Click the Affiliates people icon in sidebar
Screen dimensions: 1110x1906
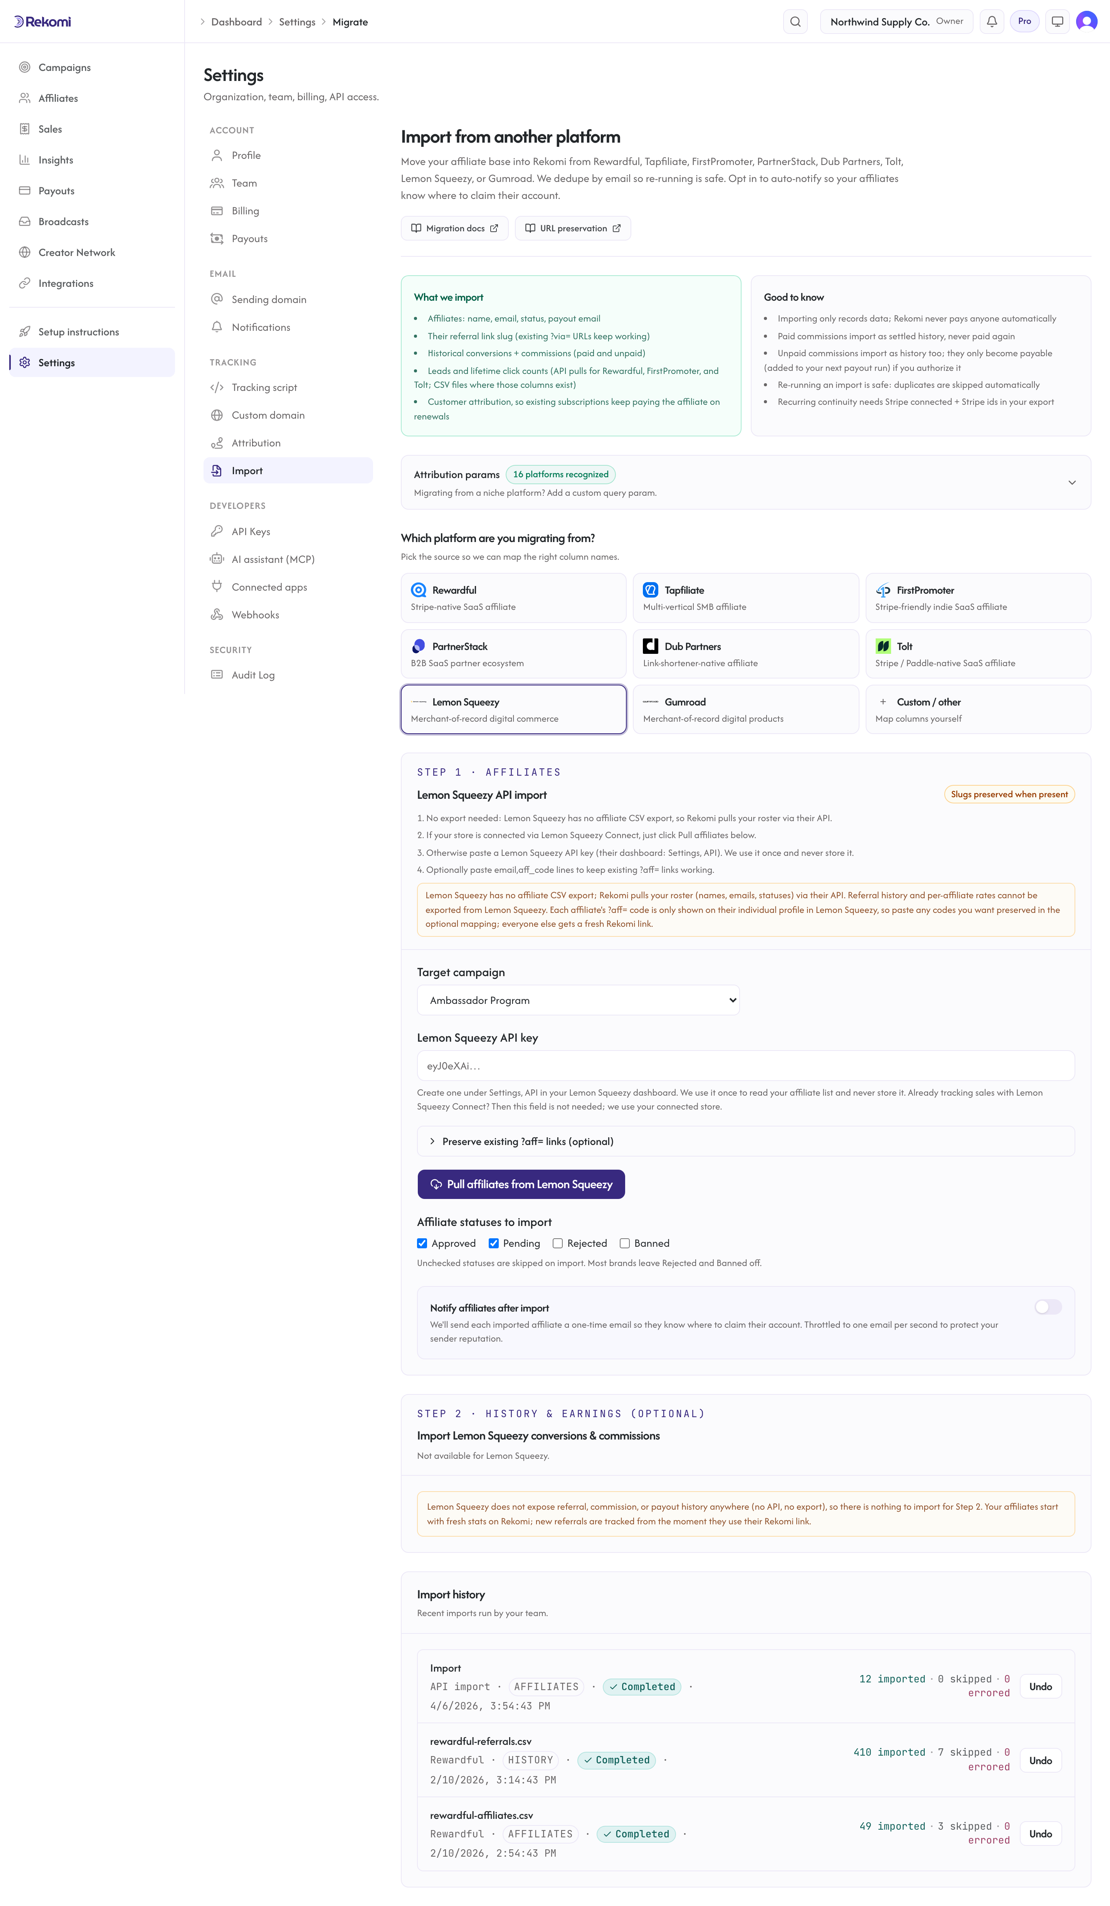pyautogui.click(x=25, y=98)
